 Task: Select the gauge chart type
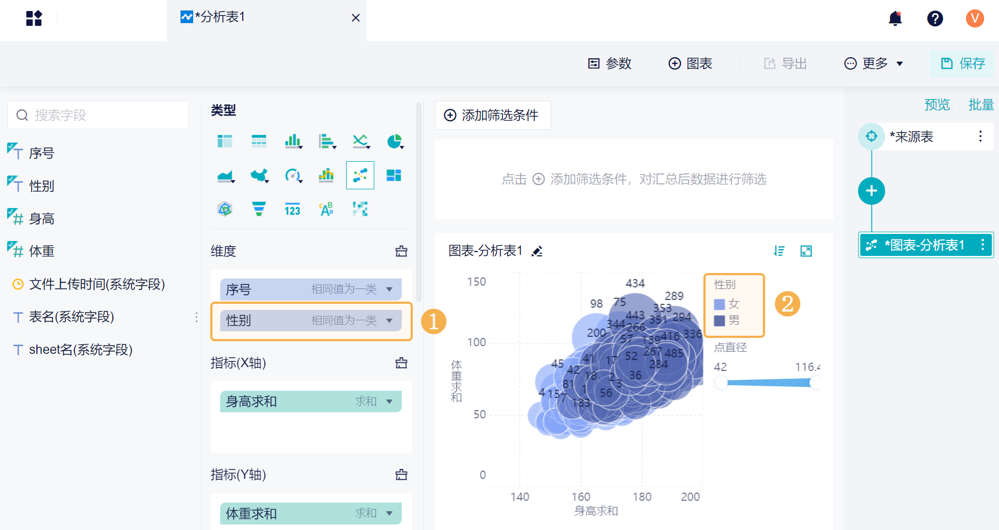click(x=293, y=176)
